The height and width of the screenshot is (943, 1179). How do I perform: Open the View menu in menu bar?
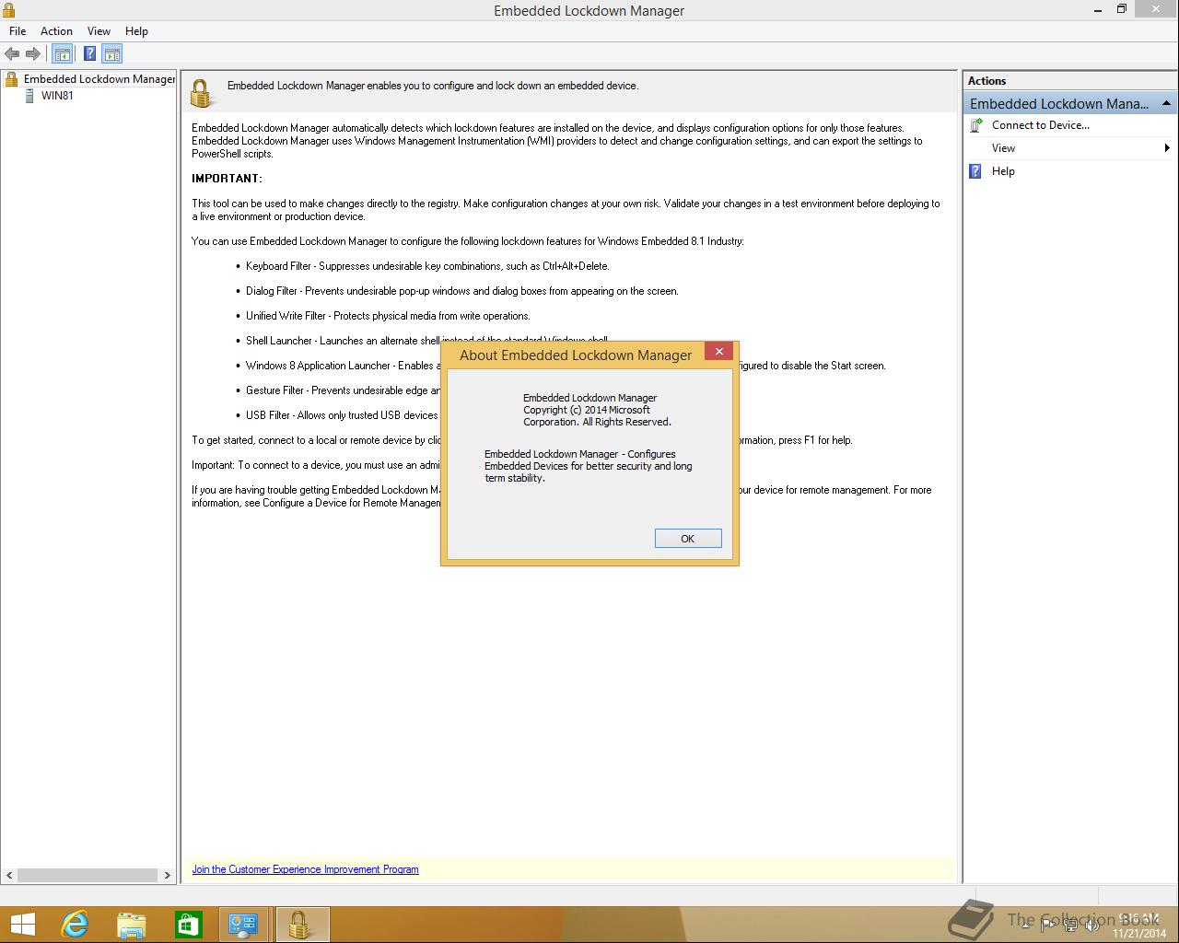click(99, 31)
